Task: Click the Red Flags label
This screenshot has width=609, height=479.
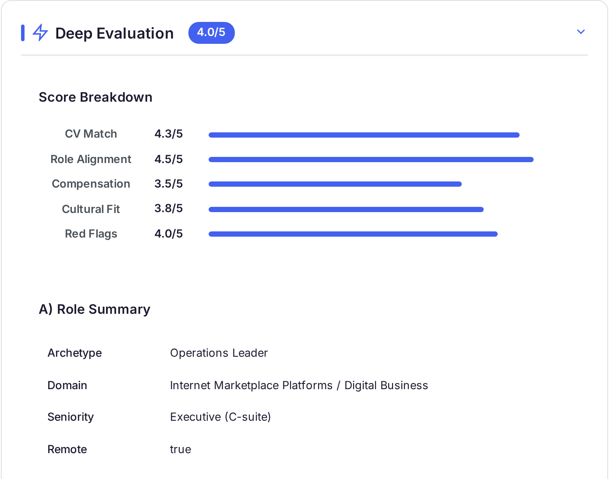Action: point(91,234)
